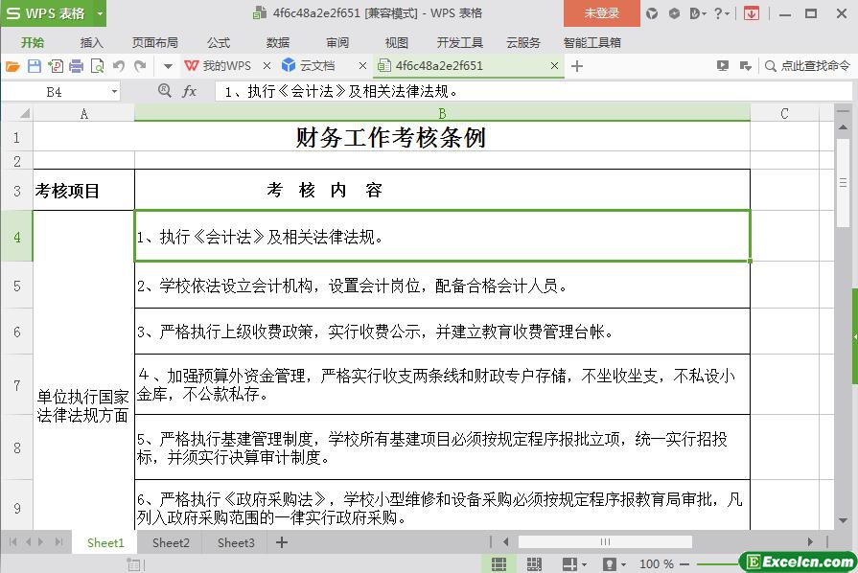Open the WPS 表格 application menu dropdown
This screenshot has height=573, width=858.
[99, 13]
